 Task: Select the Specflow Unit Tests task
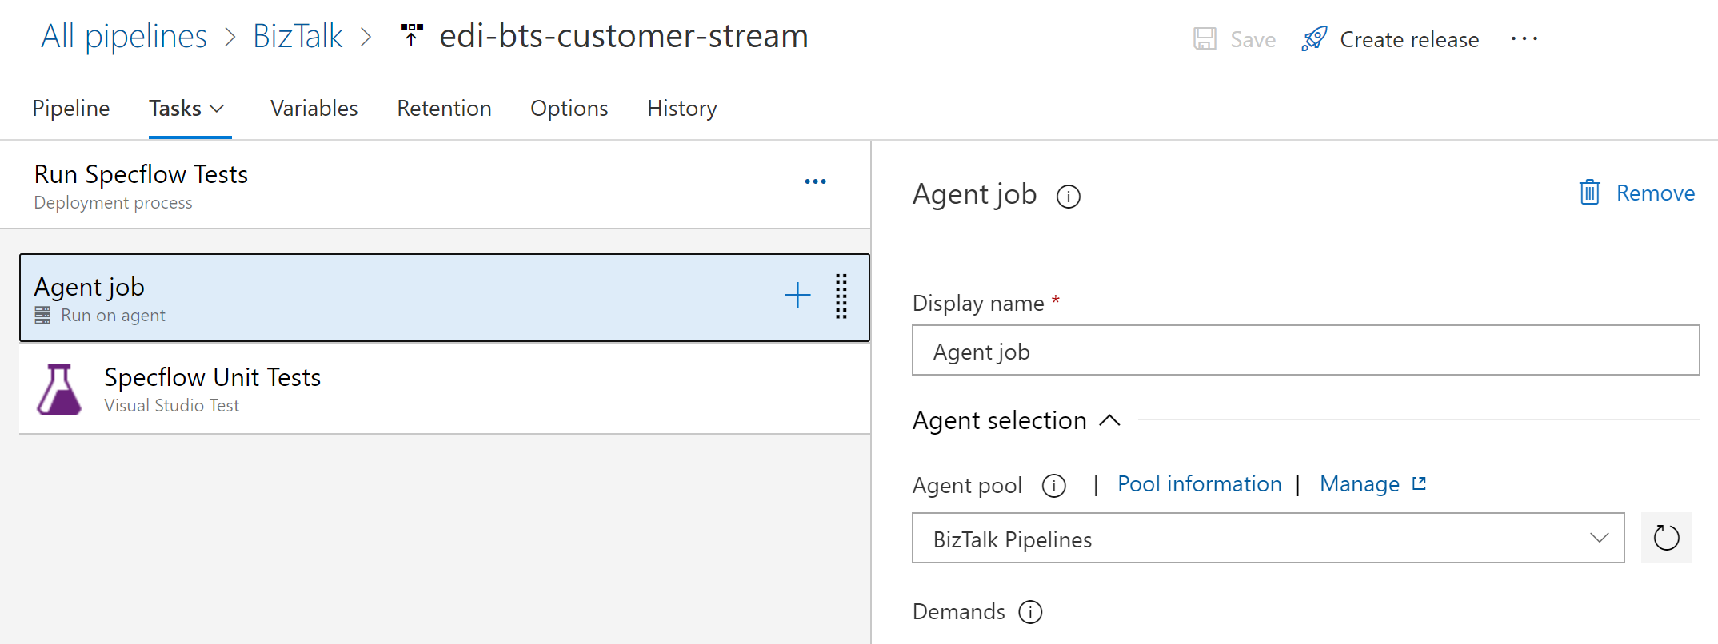click(x=445, y=389)
